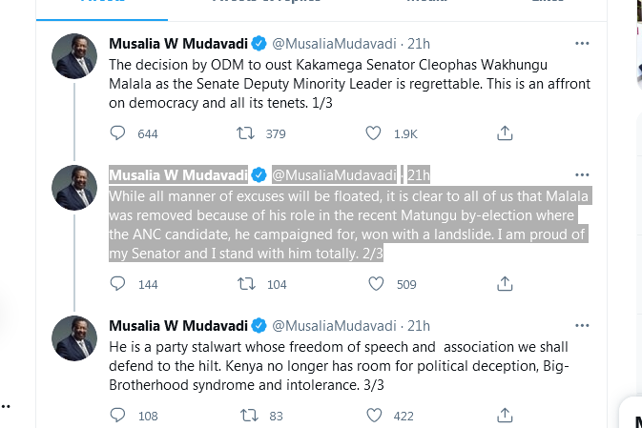Retweet the first tweet with 379 retweets

point(246,134)
